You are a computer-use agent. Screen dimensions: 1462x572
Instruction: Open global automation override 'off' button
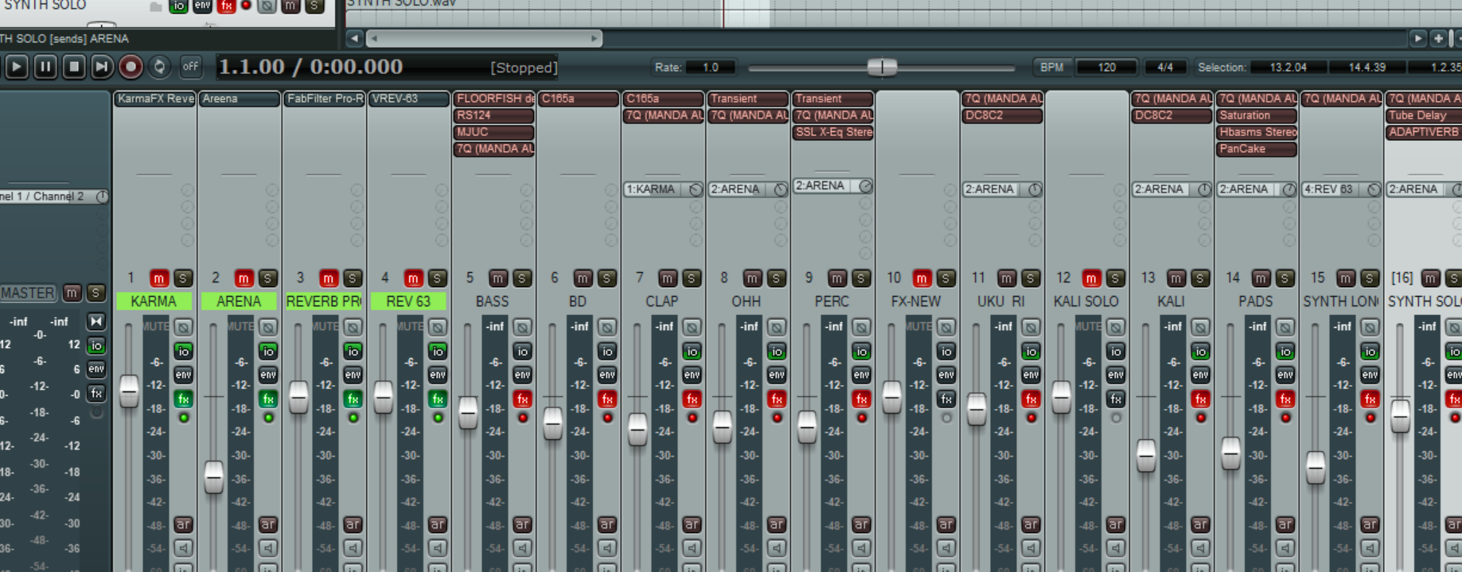click(190, 67)
